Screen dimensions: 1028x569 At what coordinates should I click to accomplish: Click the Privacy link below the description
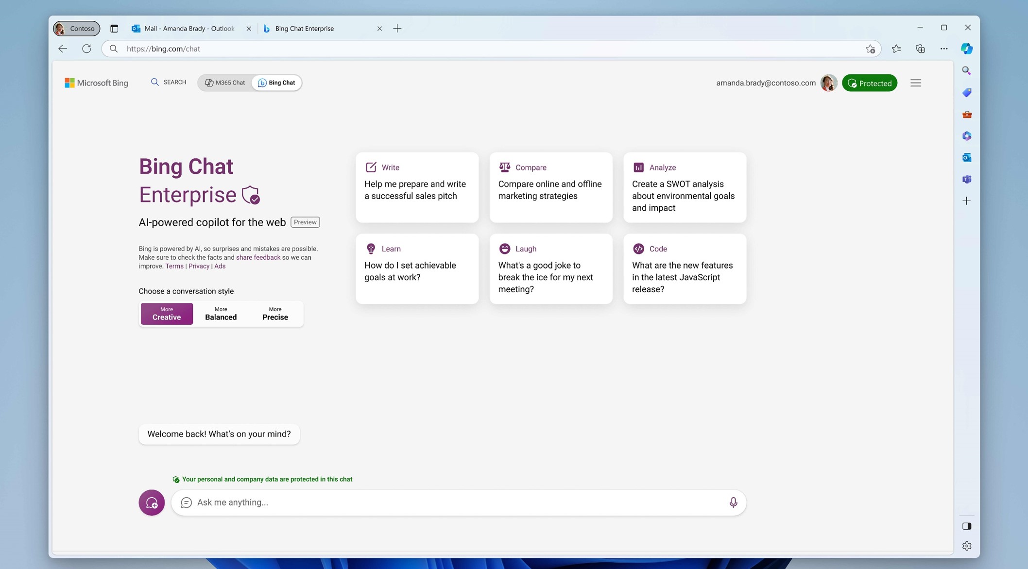point(198,266)
